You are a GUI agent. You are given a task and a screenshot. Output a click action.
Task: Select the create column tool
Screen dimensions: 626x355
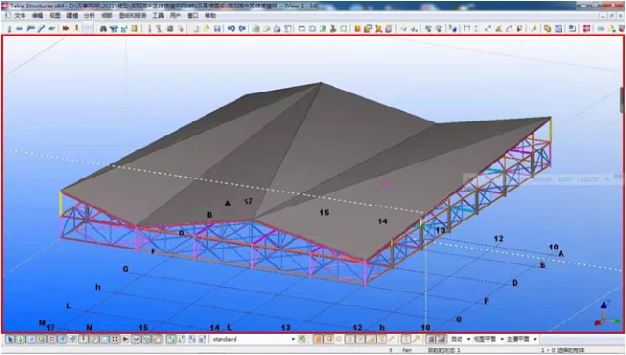(x=9, y=29)
